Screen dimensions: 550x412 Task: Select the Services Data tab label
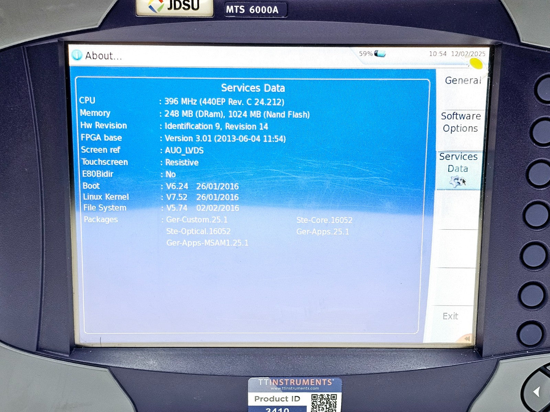pos(458,162)
